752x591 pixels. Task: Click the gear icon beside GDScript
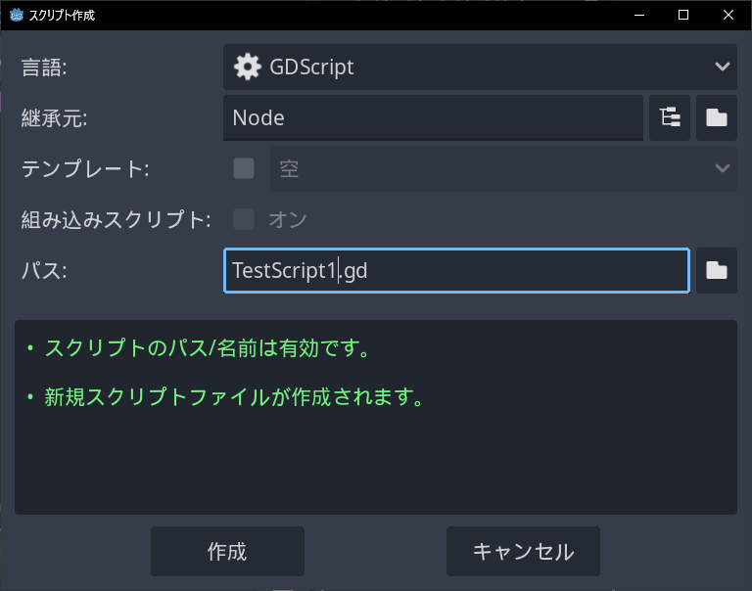pos(248,68)
